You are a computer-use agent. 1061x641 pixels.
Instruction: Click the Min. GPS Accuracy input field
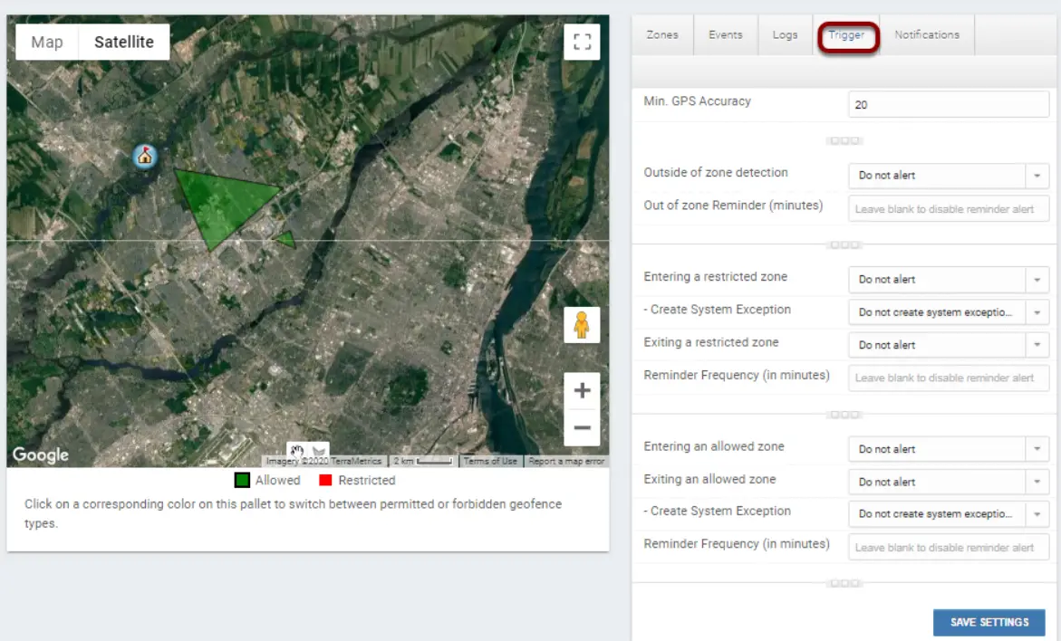coord(948,104)
